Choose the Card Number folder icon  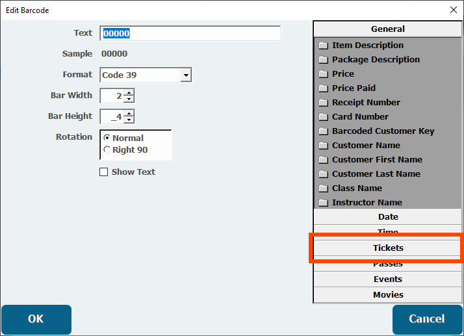tap(323, 117)
